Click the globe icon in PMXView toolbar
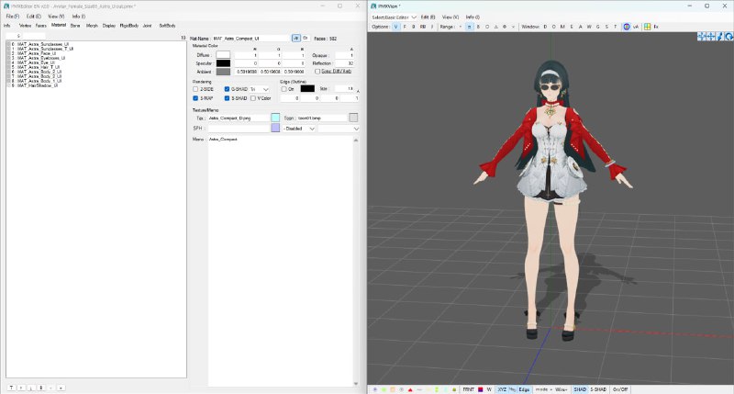734x394 pixels. [626, 27]
